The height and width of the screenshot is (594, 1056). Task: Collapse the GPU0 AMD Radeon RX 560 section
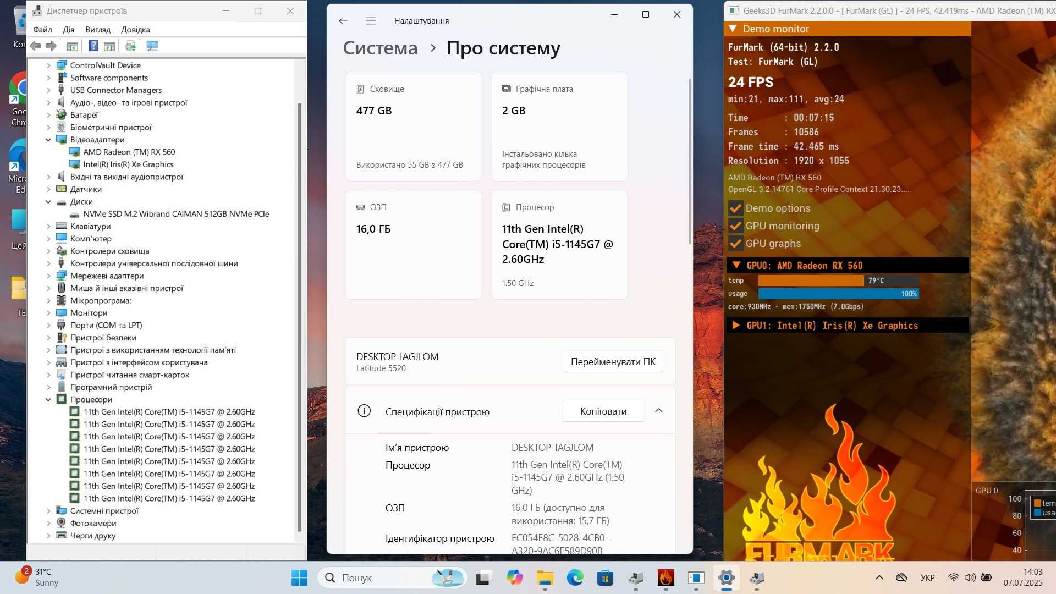736,265
